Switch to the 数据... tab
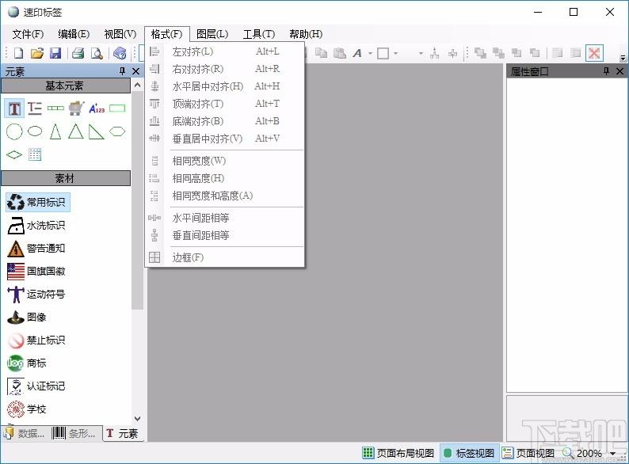The width and height of the screenshot is (629, 464). tap(25, 434)
